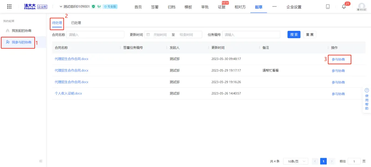371x167 pixels.
Task: Open the user avatar profile
Action: coord(361,7)
